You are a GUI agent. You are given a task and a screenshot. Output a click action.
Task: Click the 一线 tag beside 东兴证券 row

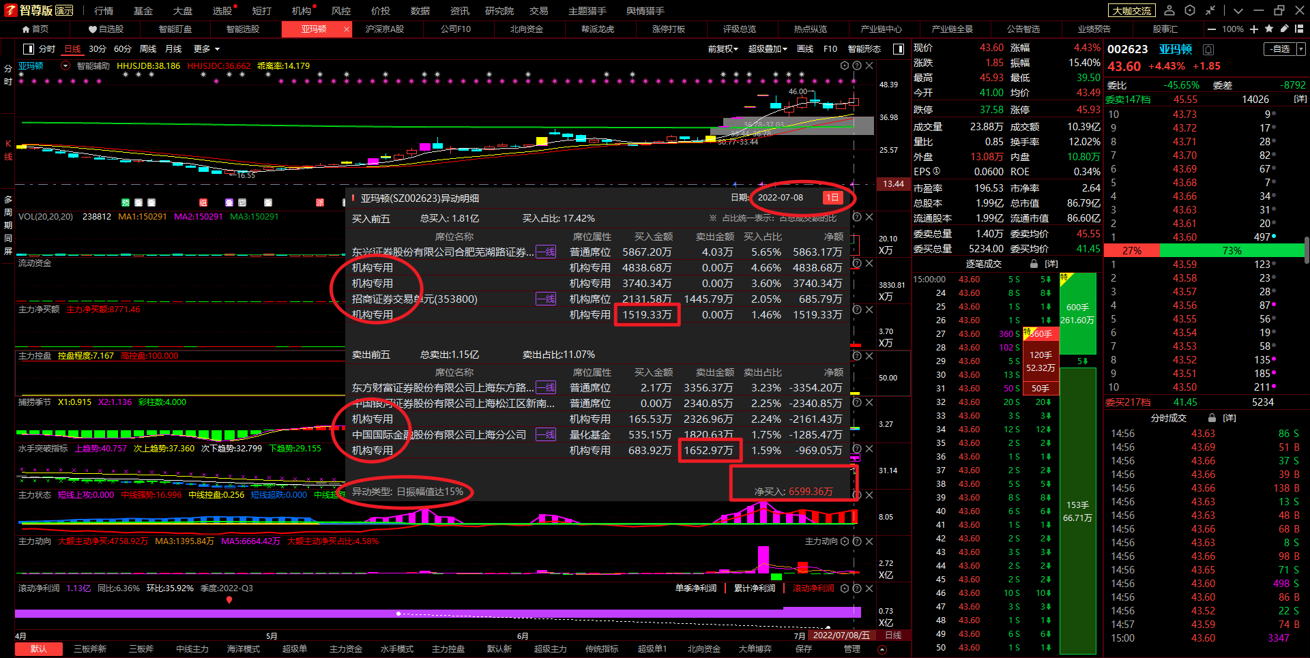coord(546,252)
